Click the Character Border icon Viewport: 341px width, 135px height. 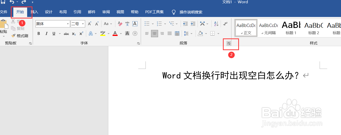click(x=135, y=24)
